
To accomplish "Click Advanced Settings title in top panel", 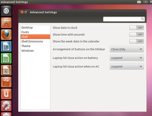I will (14, 2).
